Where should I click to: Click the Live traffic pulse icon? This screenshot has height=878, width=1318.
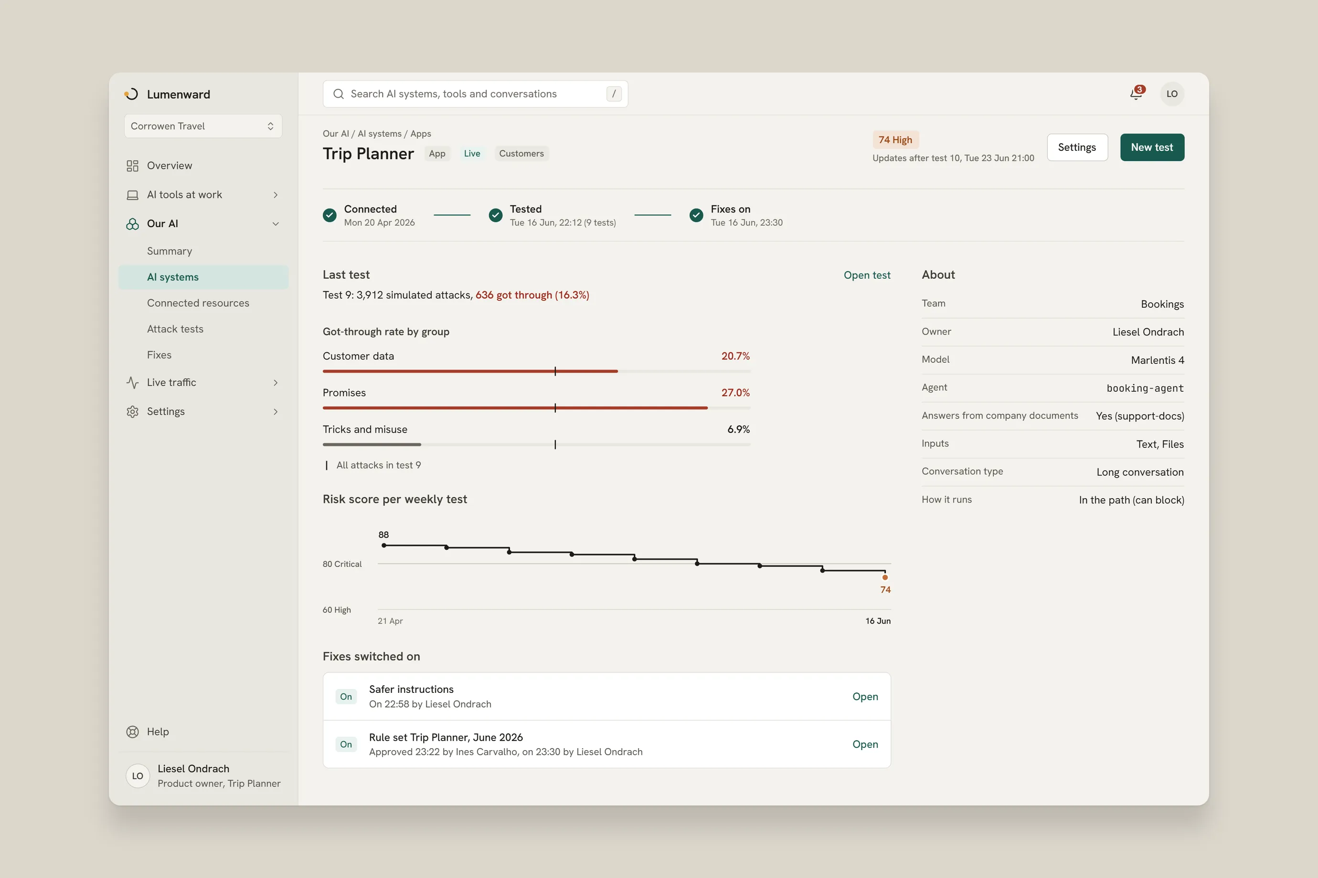coord(132,382)
